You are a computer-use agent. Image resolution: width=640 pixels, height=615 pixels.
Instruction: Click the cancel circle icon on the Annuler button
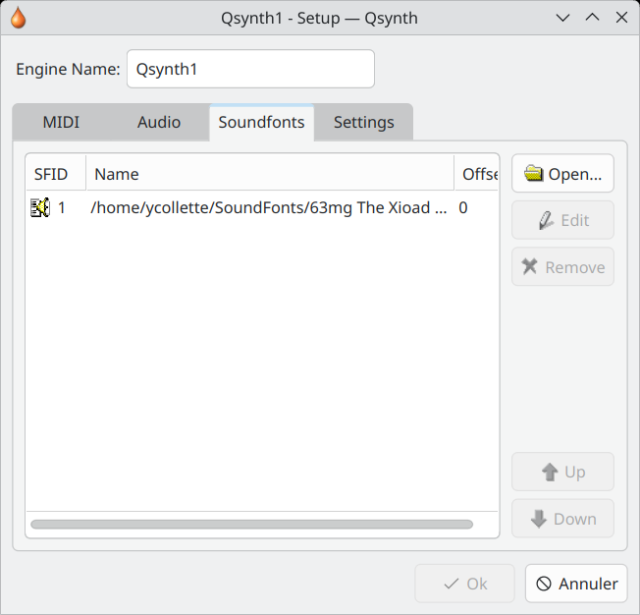(x=544, y=584)
